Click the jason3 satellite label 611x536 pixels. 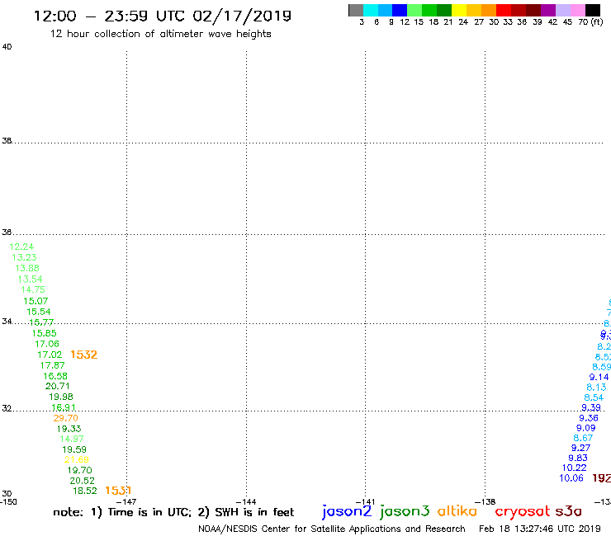tap(405, 511)
